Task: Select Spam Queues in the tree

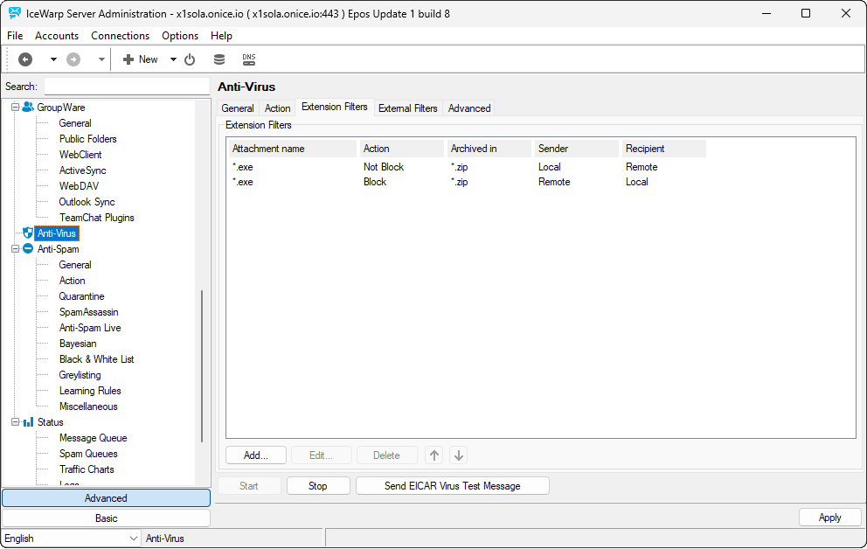Action: coord(88,454)
